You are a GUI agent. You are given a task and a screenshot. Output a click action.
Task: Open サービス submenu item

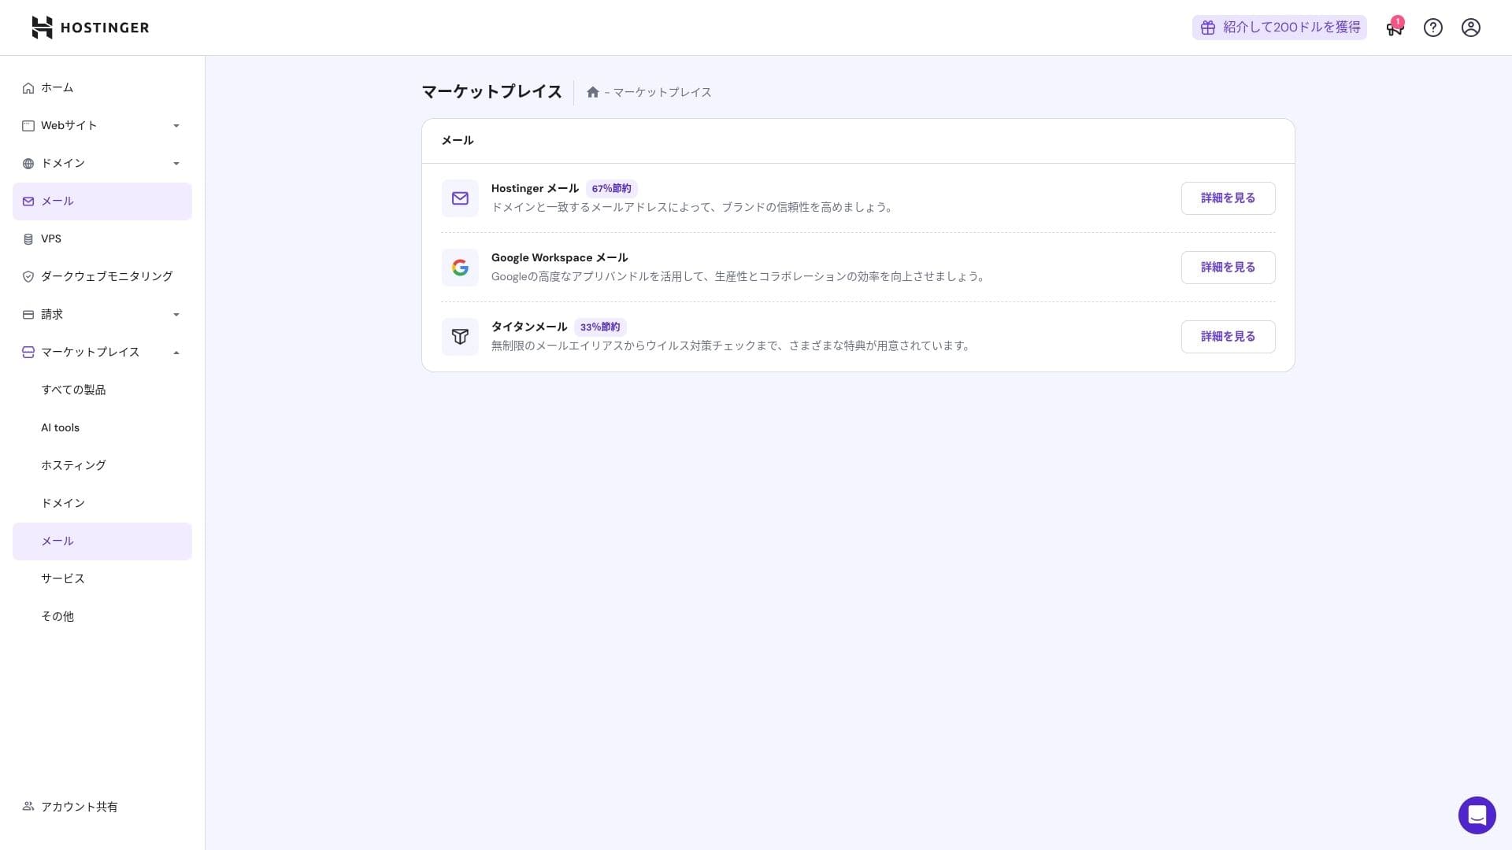(x=102, y=579)
